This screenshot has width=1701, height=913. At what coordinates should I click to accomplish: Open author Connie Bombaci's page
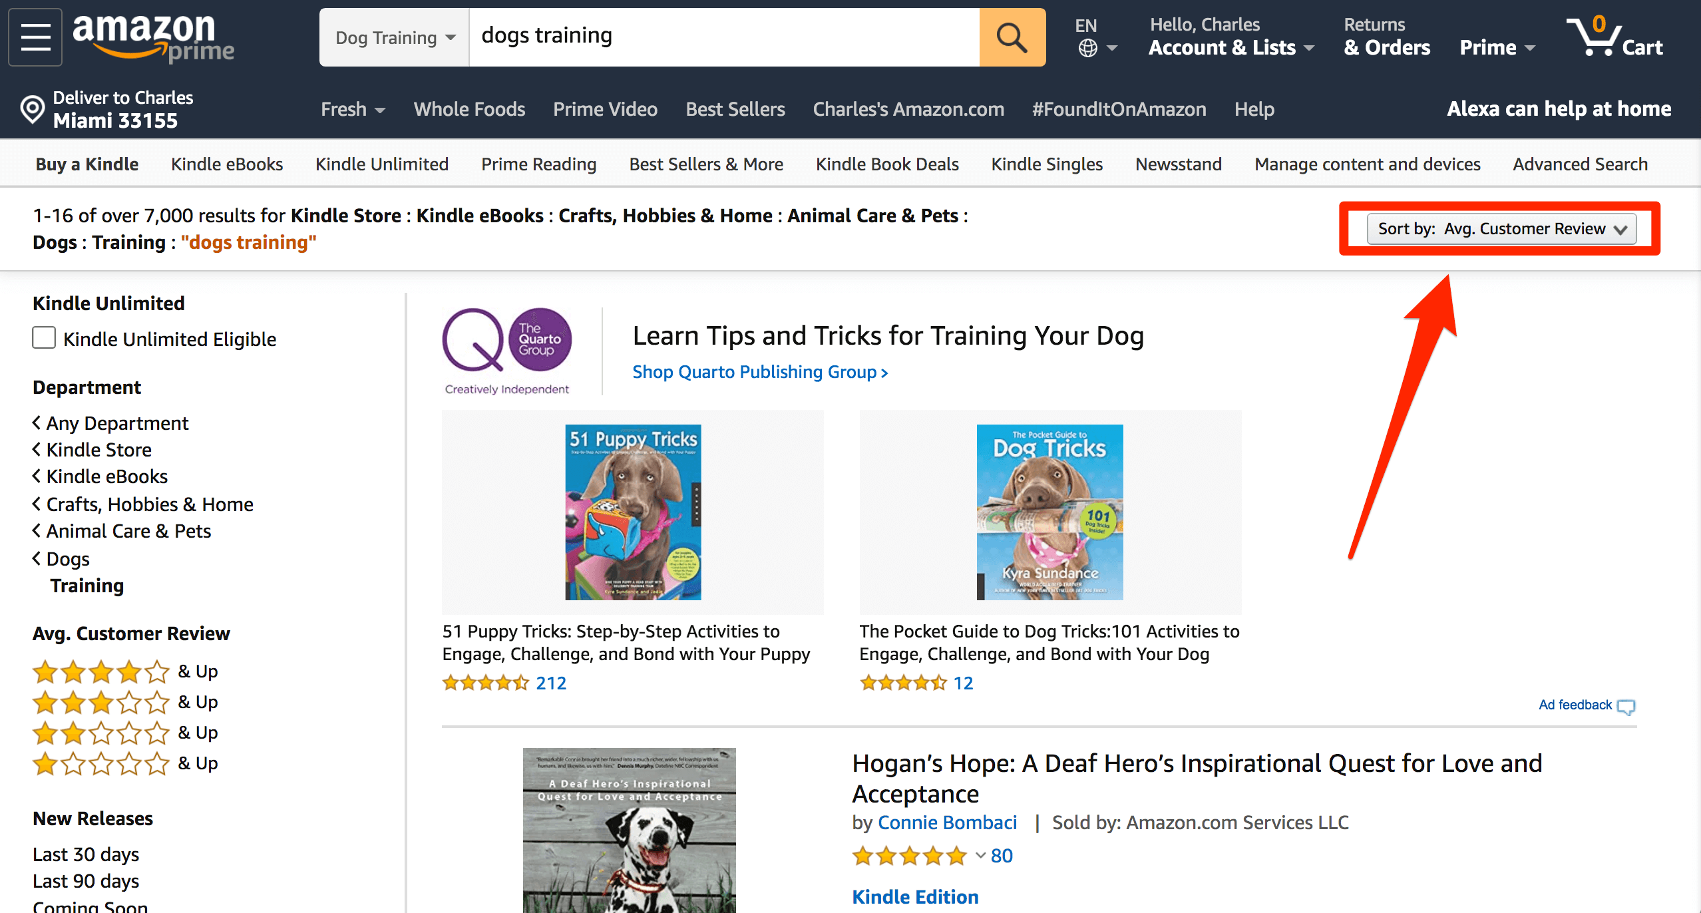[946, 822]
